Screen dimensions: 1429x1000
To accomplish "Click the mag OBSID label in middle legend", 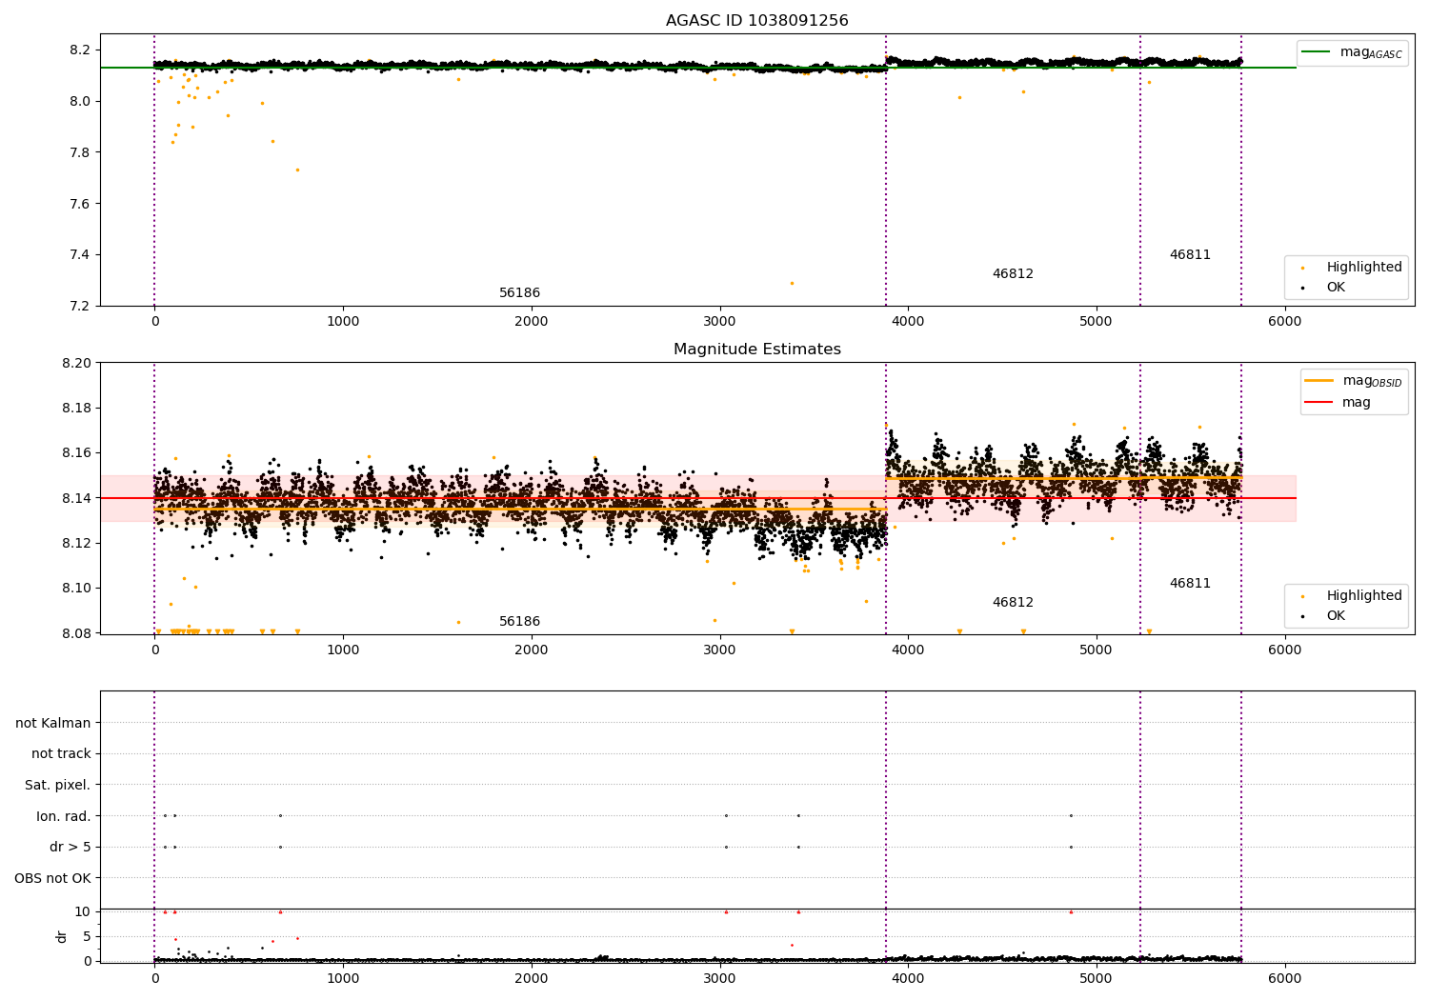I will tap(1372, 381).
